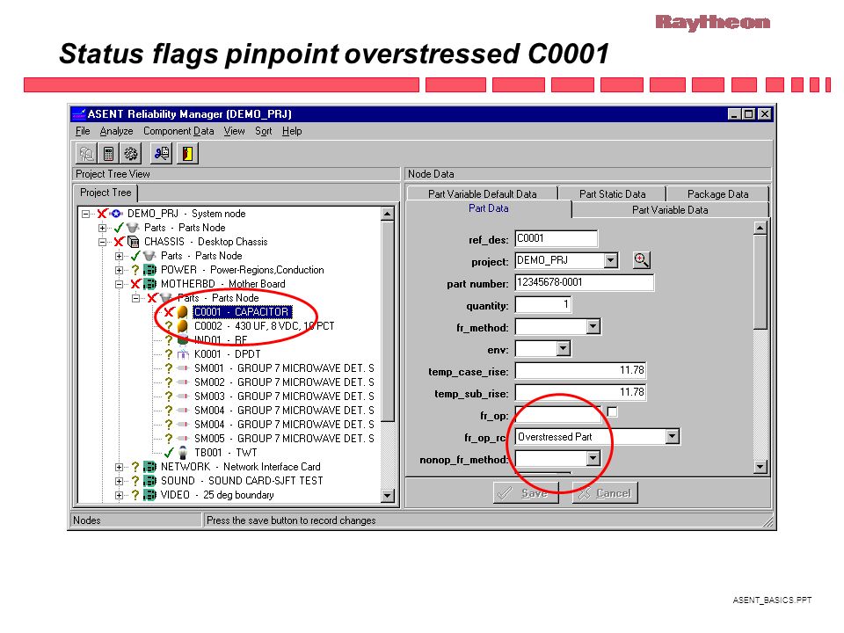Screen dimensions: 844x633
Task: Open the nonop_fr_method dropdown
Action: (x=593, y=459)
